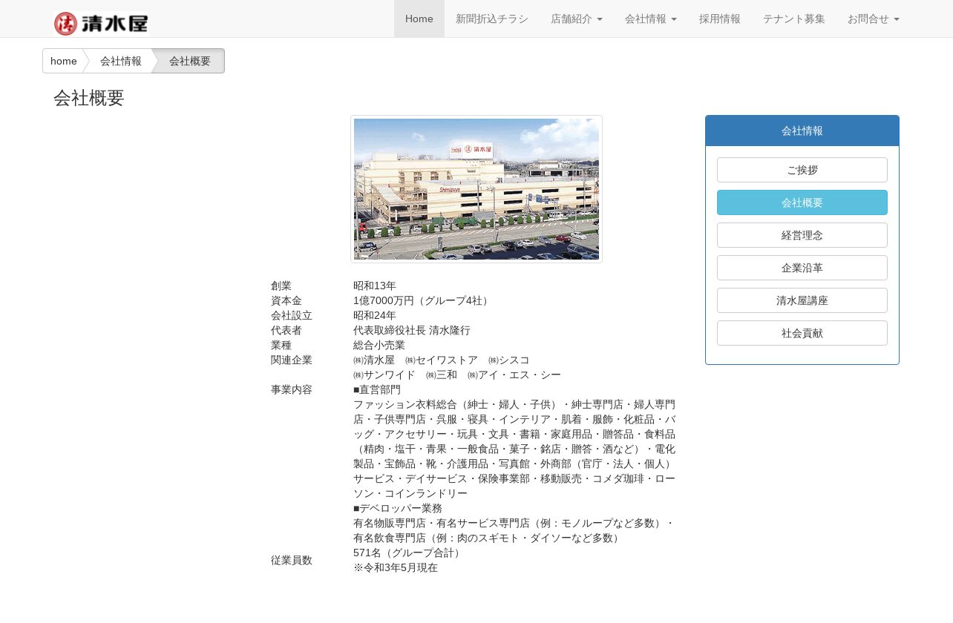Click the 創業 label
This screenshot has height=623, width=953.
[x=281, y=286]
